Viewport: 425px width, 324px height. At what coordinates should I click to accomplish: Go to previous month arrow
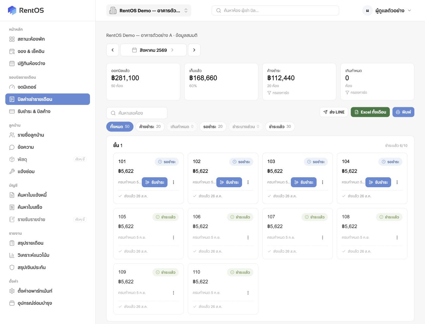pos(113,50)
